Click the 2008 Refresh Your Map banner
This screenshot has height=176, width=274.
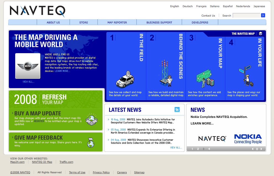point(56,99)
